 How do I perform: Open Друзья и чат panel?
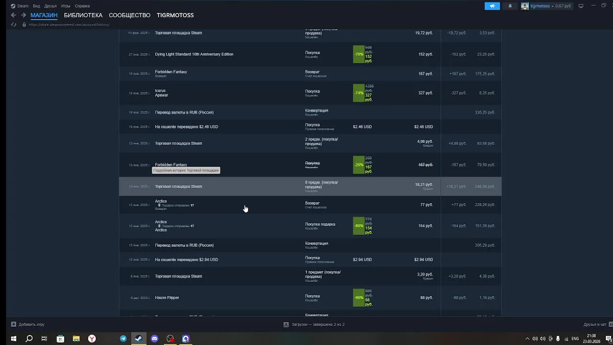[598, 324]
